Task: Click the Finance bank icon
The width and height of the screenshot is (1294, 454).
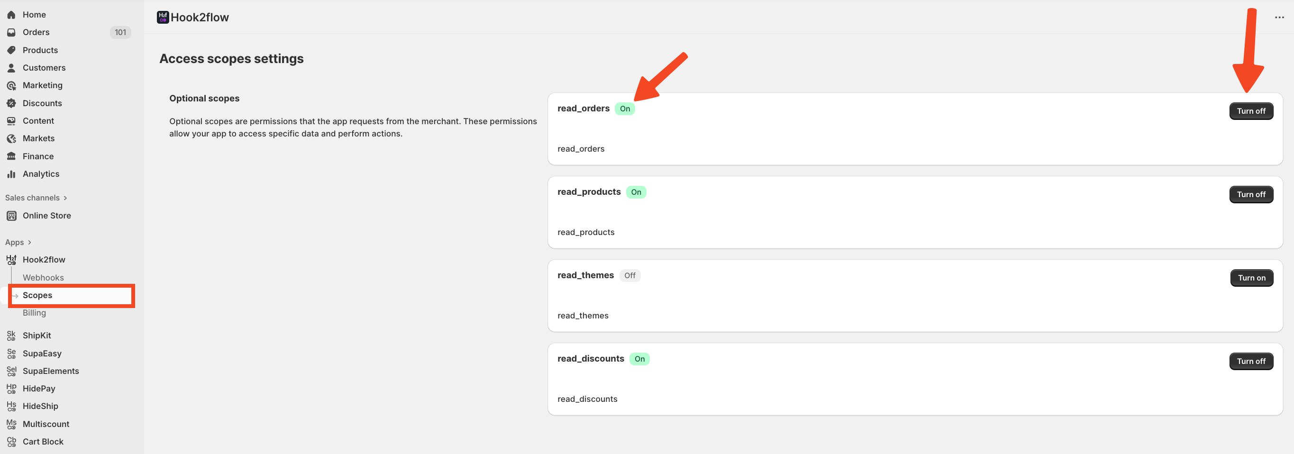Action: pyautogui.click(x=11, y=156)
